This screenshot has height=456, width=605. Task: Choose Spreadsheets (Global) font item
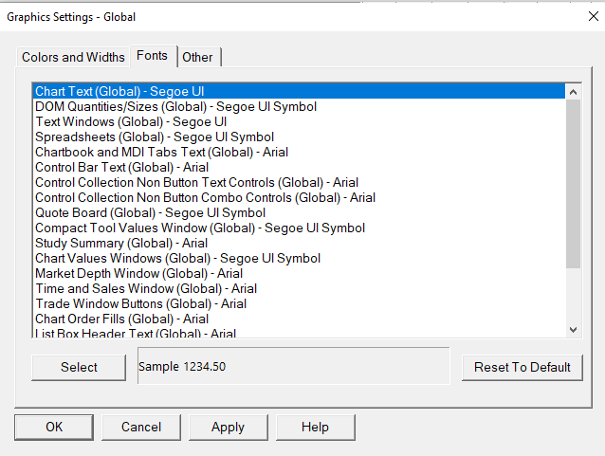155,137
